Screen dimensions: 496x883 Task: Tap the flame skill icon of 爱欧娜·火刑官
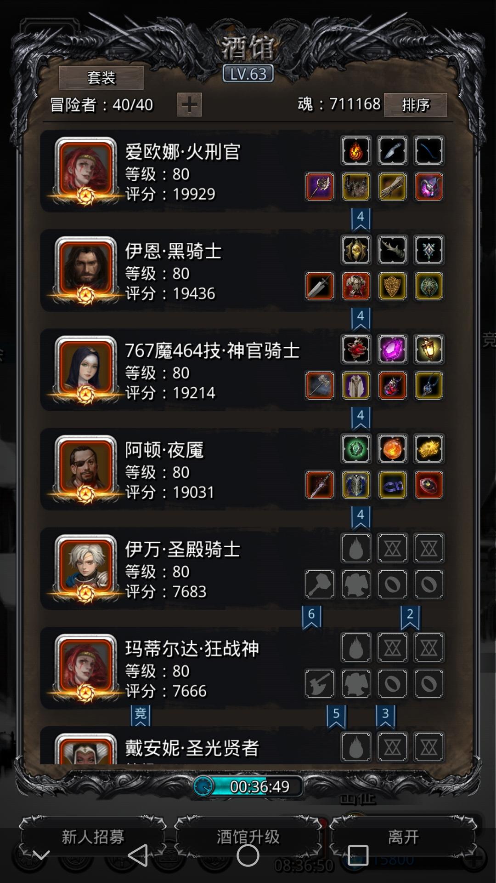[356, 150]
